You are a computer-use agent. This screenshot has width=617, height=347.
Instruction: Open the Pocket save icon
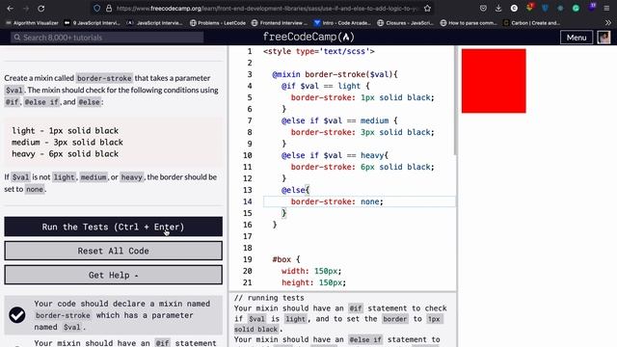point(483,9)
